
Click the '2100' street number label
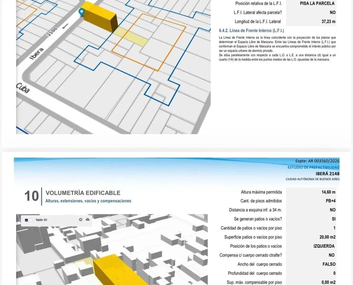coord(52,32)
